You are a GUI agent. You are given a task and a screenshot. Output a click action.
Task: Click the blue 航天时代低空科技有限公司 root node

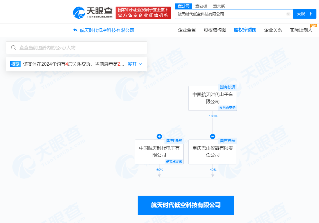186,205
